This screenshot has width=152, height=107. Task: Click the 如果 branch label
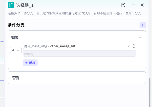(x=15, y=38)
